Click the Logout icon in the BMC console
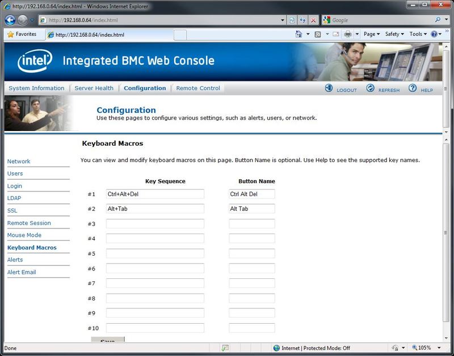 [x=329, y=88]
